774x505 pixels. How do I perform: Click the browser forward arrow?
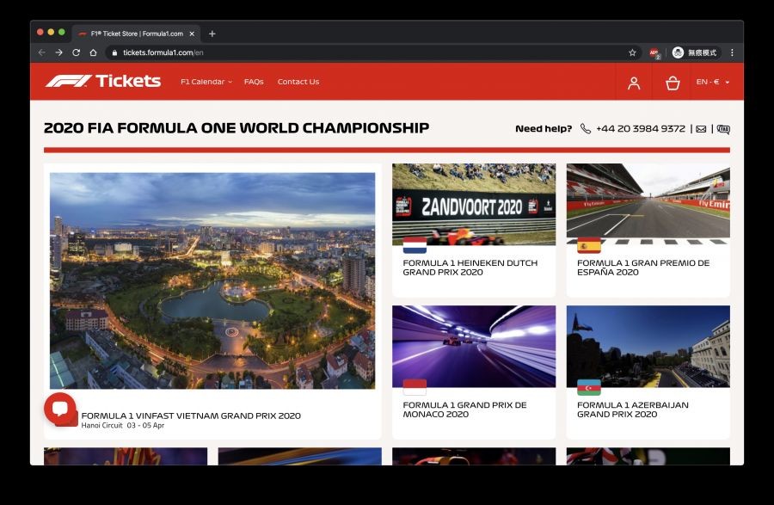click(x=58, y=52)
